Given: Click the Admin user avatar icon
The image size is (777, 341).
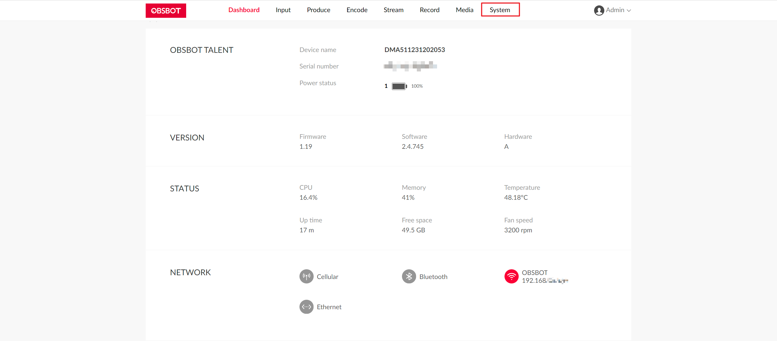Looking at the screenshot, I should tap(599, 10).
